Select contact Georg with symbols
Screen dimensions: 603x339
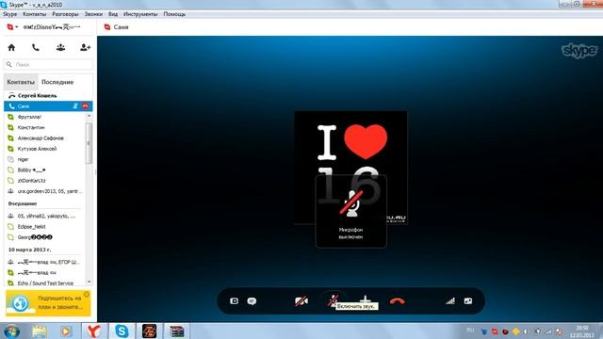tap(45, 237)
